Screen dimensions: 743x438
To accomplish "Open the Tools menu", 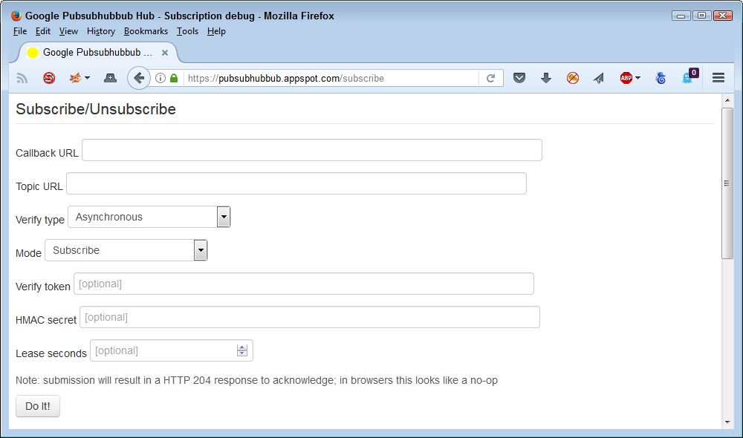I will coord(188,31).
